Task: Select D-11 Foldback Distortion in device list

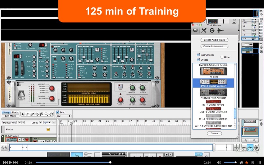Action: click(213, 117)
